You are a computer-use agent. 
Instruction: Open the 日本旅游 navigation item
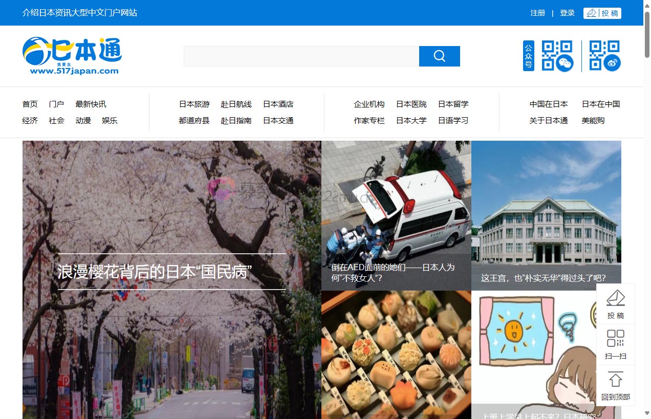click(194, 104)
